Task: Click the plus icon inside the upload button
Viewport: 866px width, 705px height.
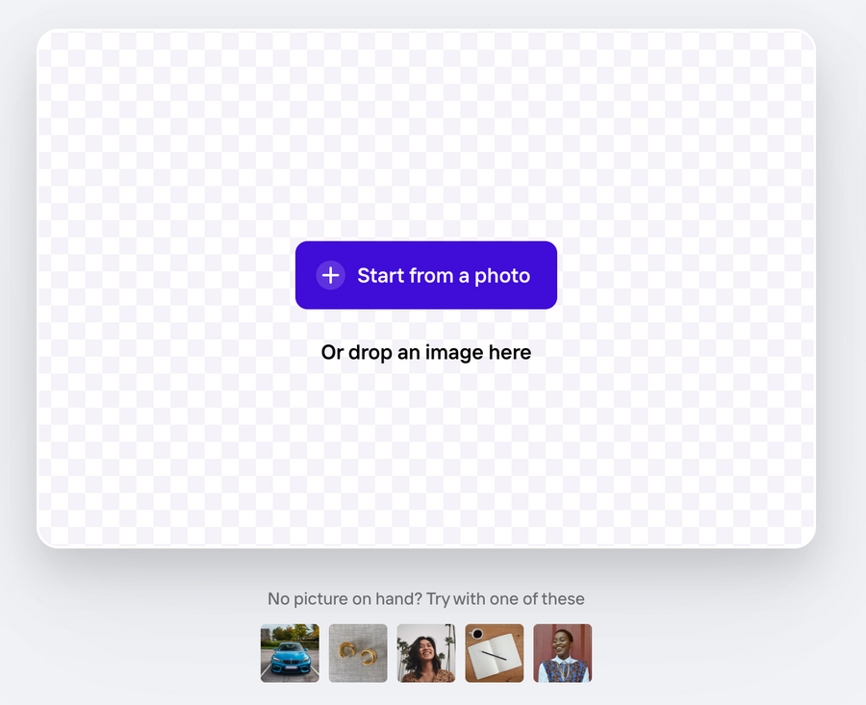Action: click(x=330, y=275)
